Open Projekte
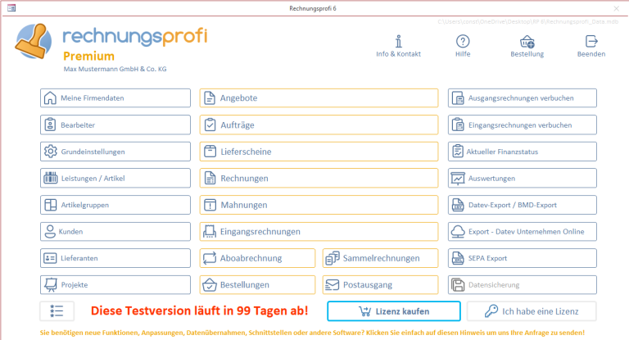 (x=115, y=284)
